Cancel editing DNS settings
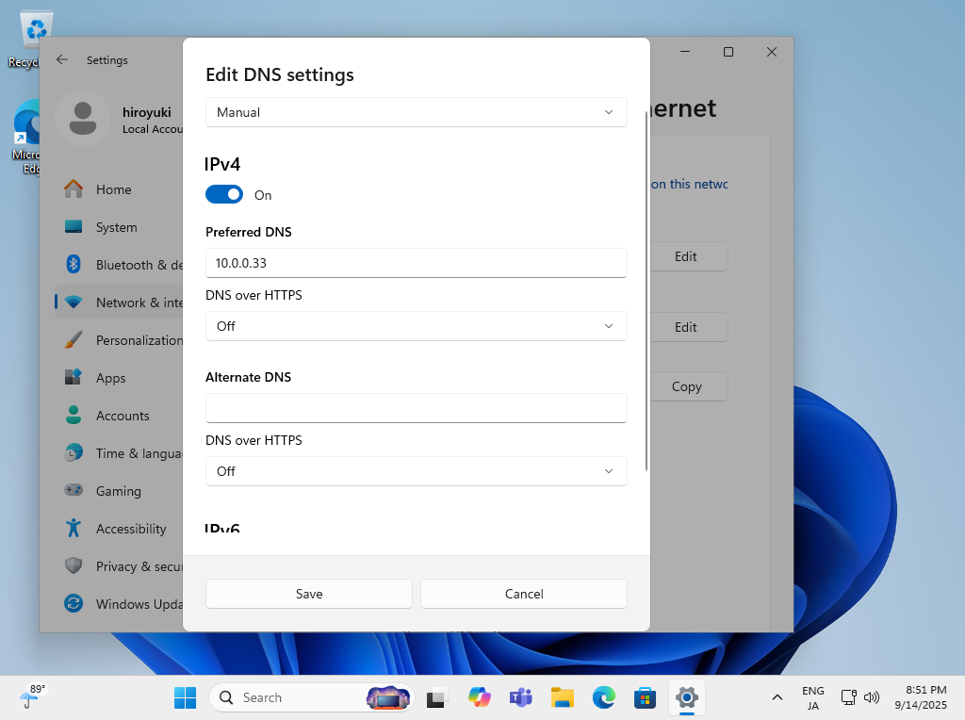Image resolution: width=965 pixels, height=720 pixels. (523, 594)
